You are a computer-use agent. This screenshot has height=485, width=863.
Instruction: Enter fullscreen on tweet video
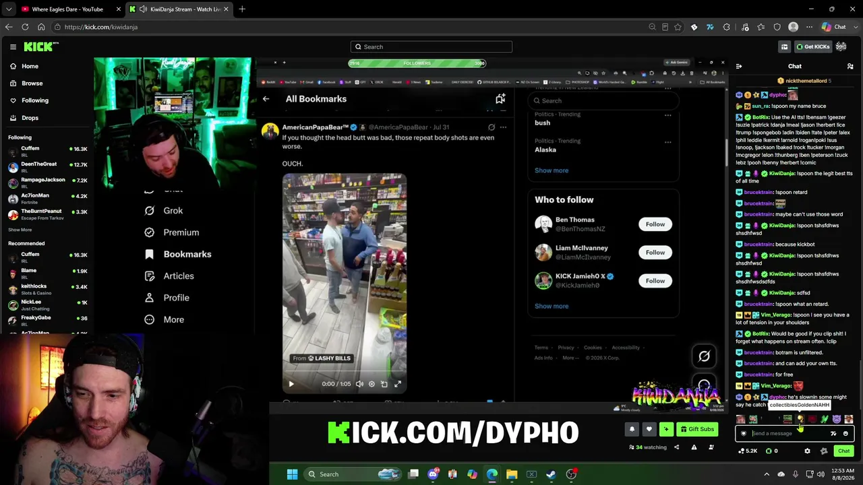point(398,384)
